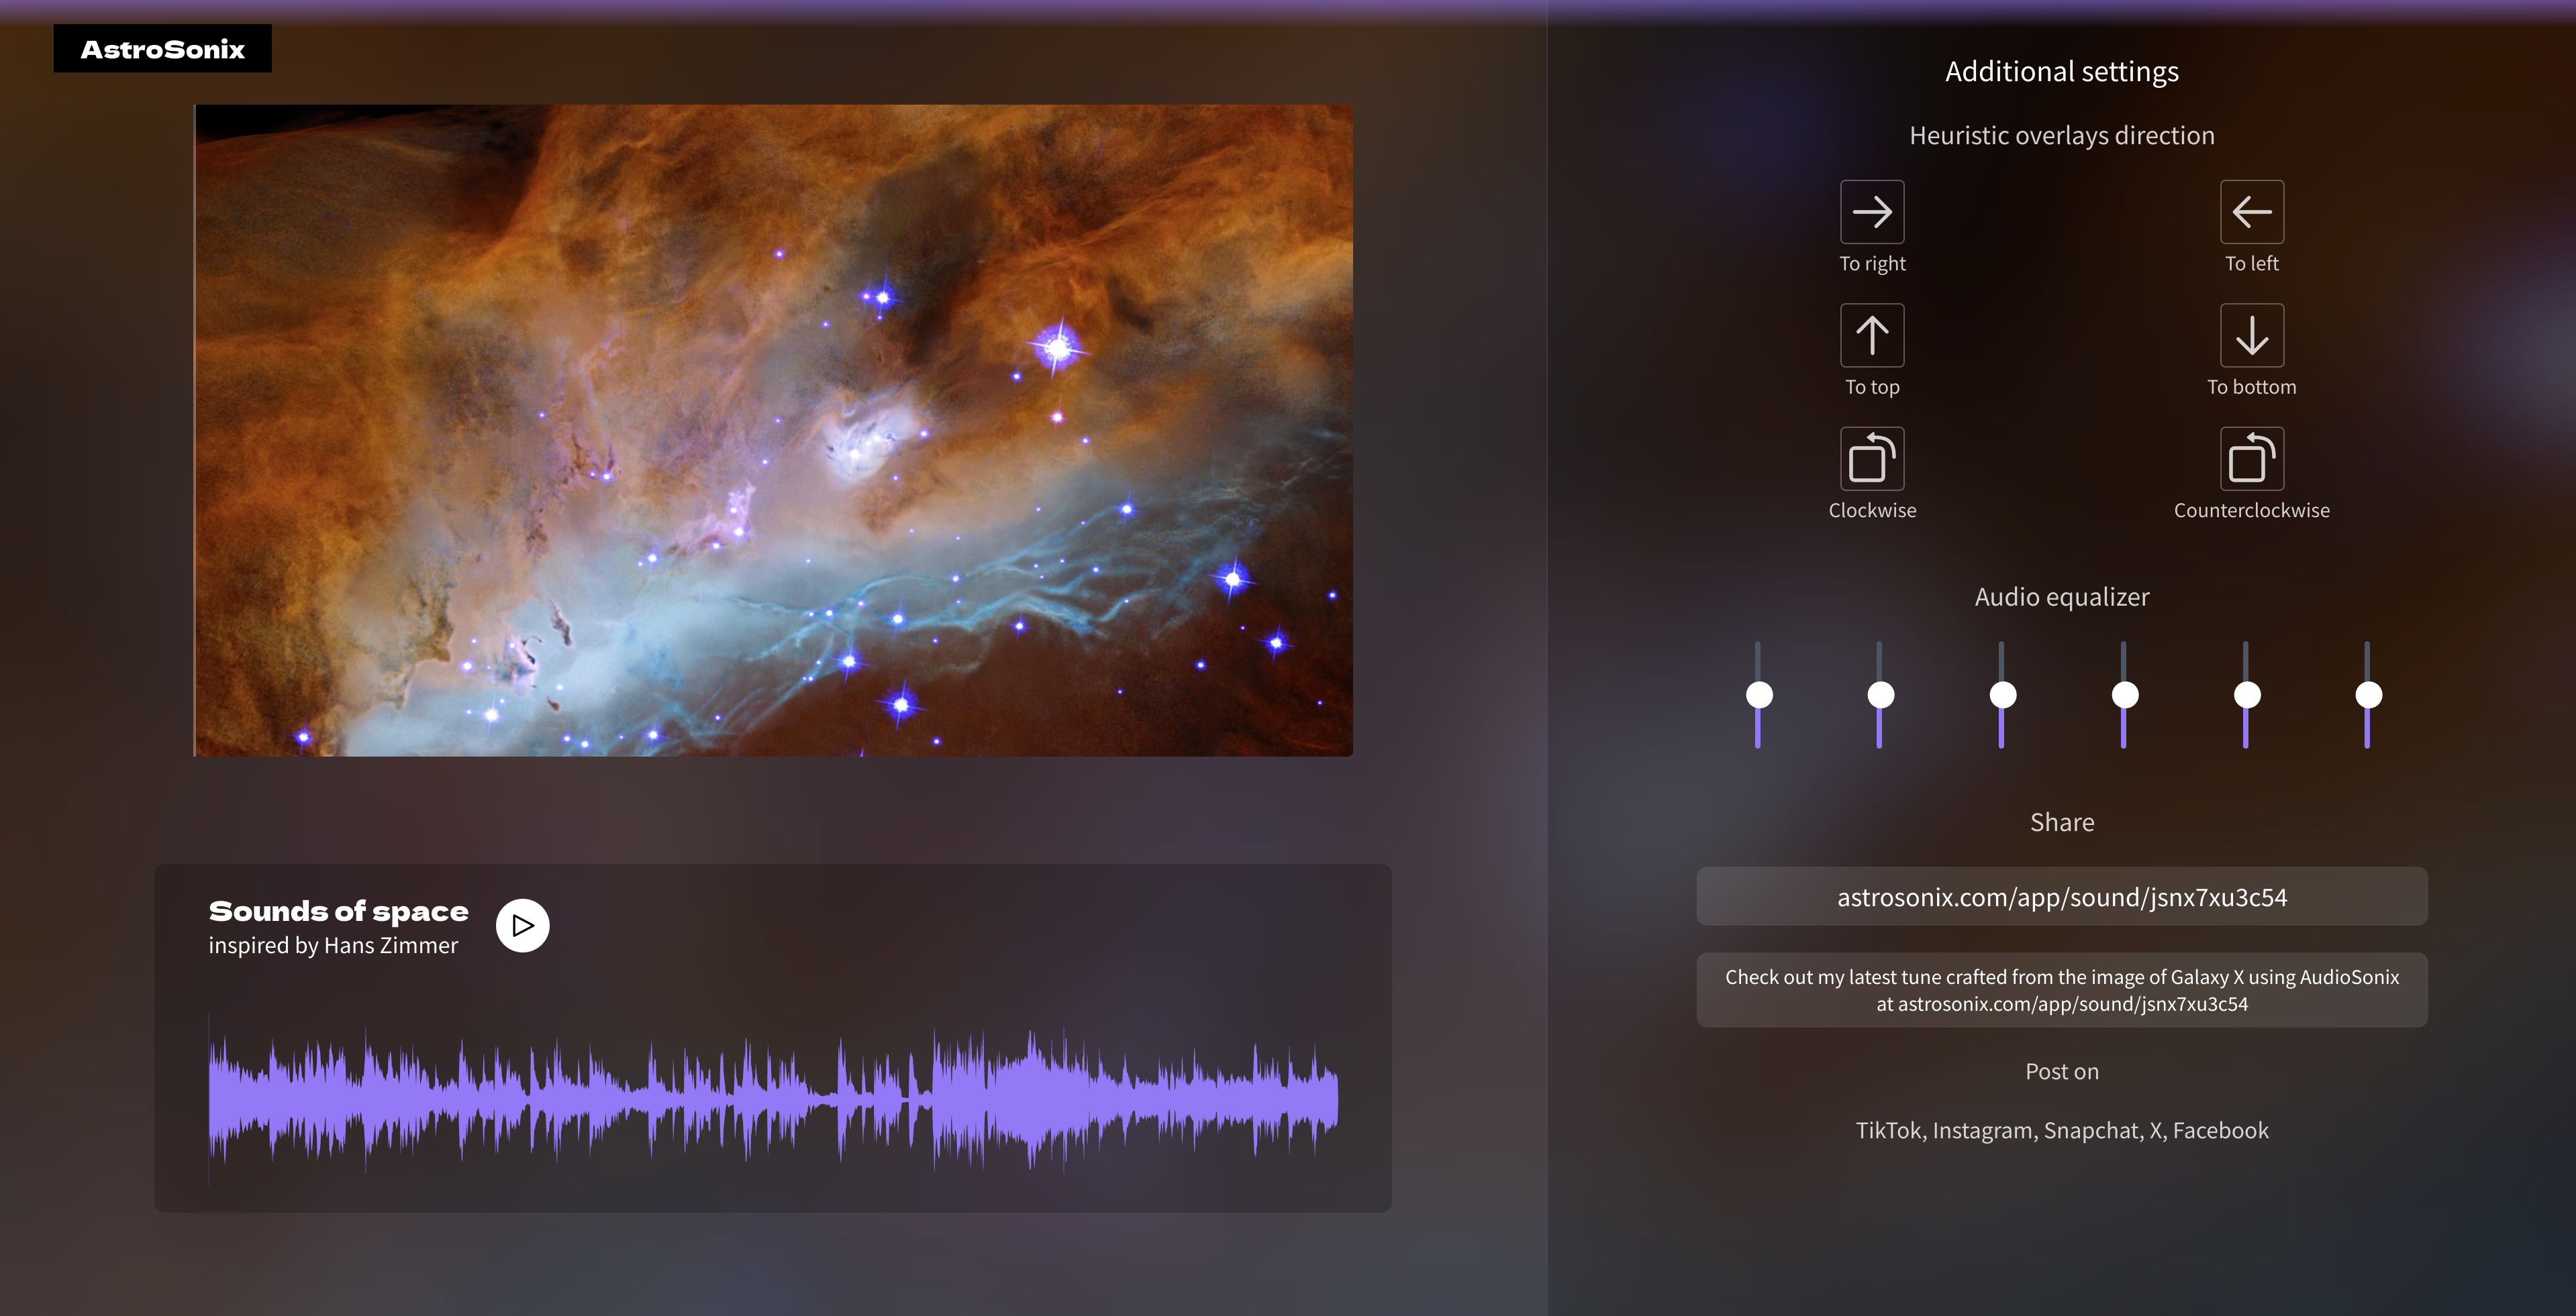Click the astrosonix.com share URL field

coord(2061,897)
